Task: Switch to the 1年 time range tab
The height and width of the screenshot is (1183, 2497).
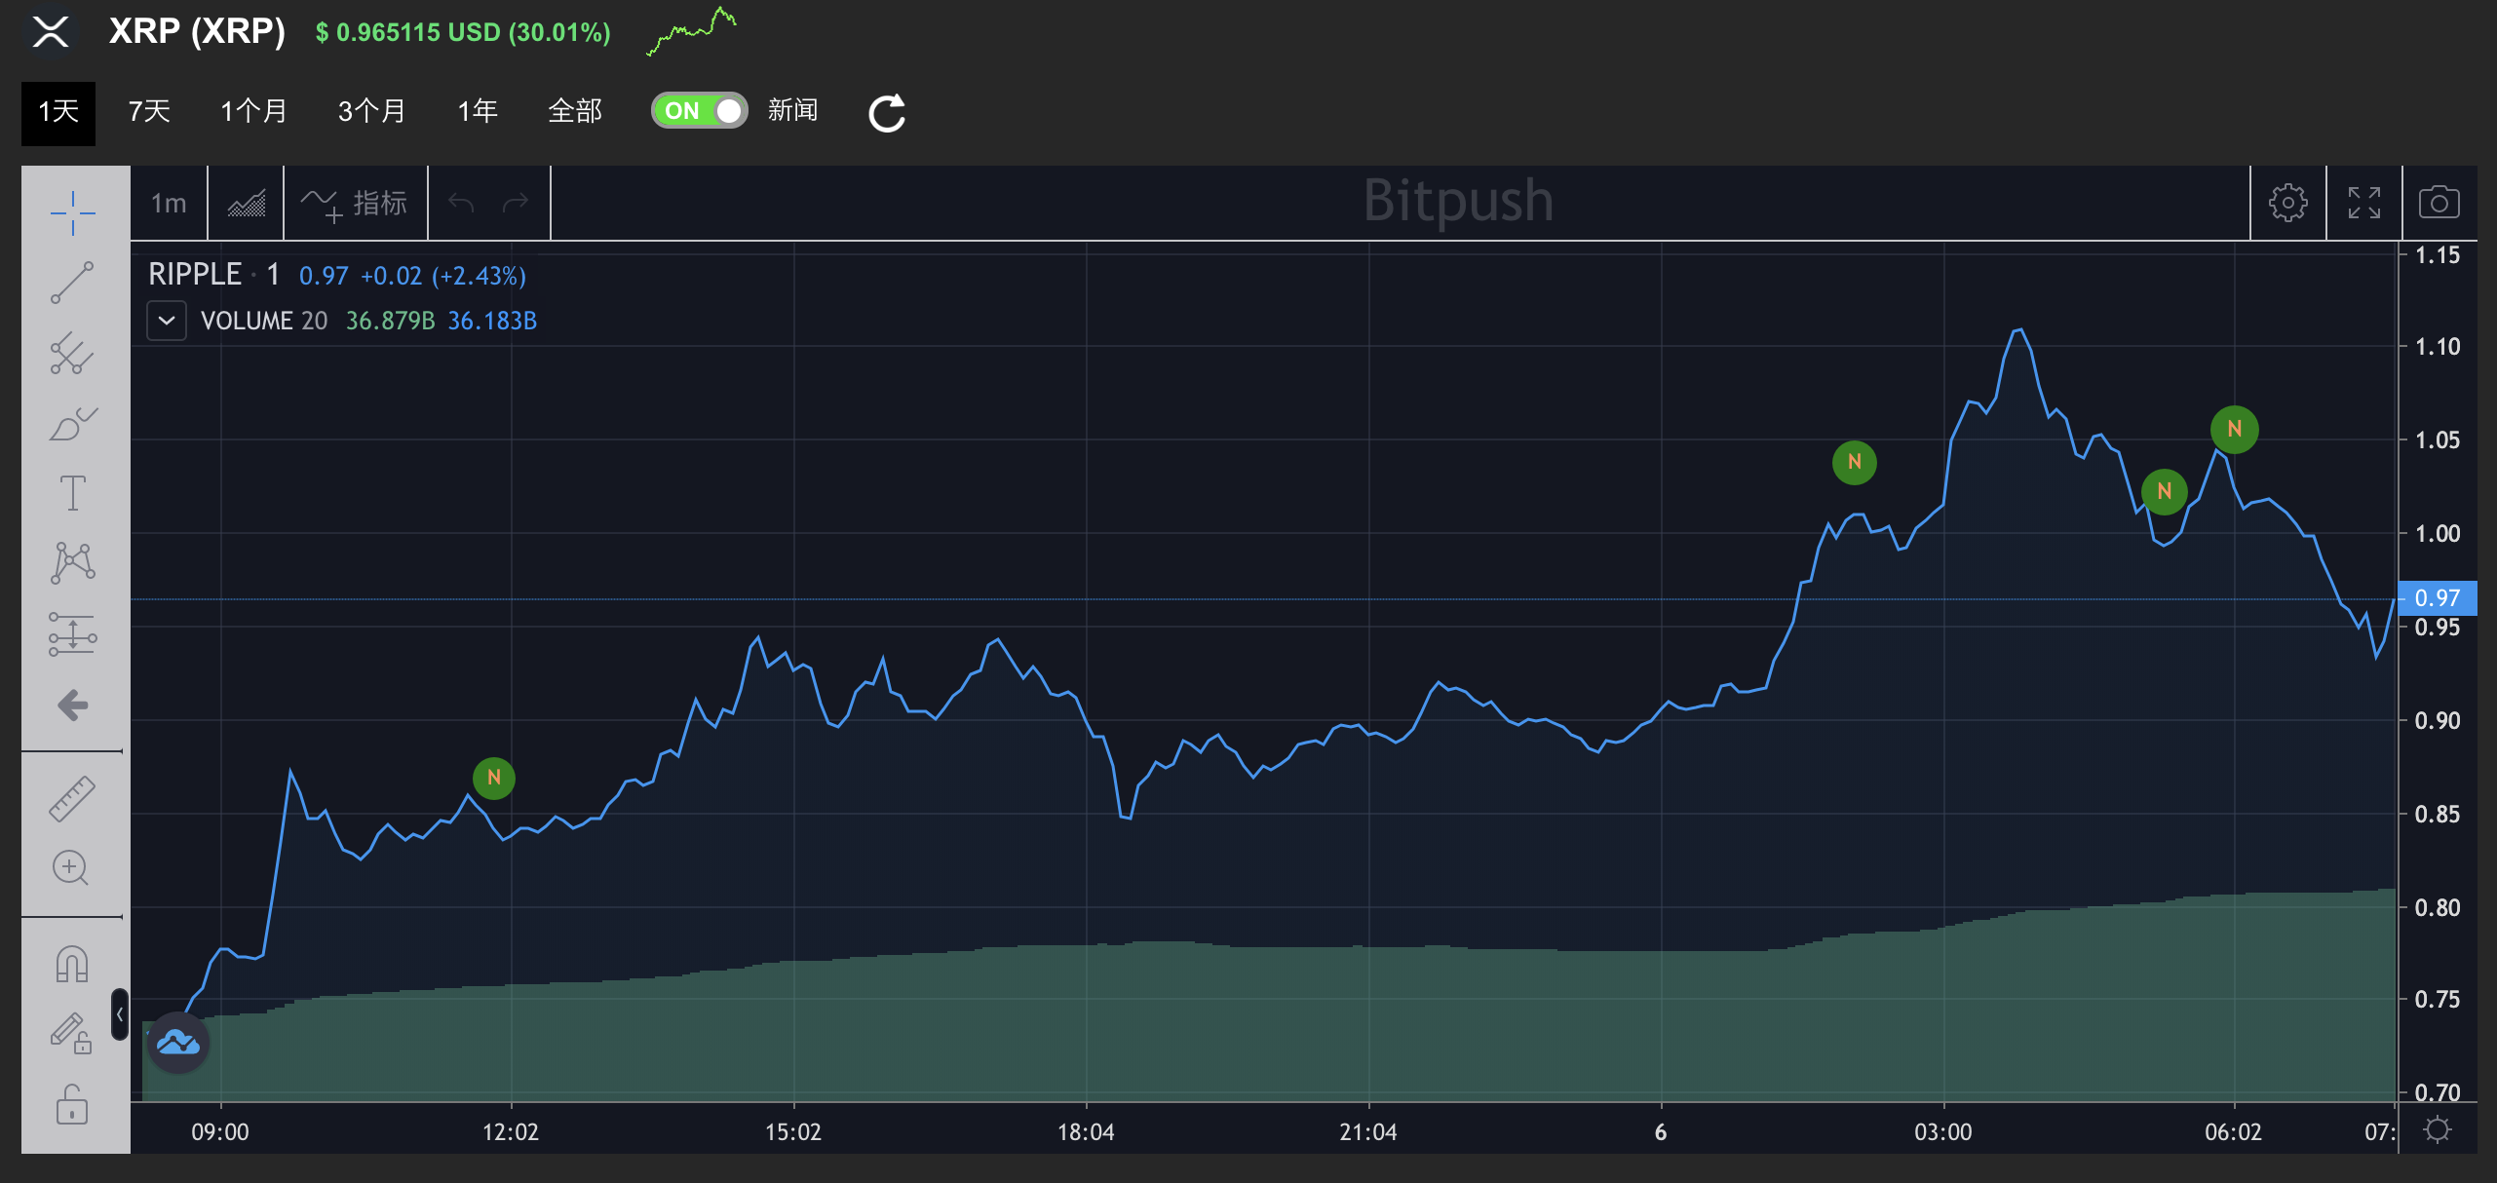Action: pos(478,111)
